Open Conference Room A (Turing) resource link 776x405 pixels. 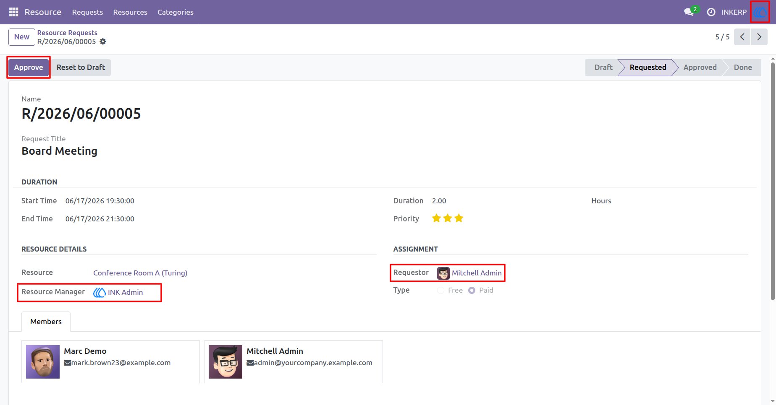pos(140,273)
